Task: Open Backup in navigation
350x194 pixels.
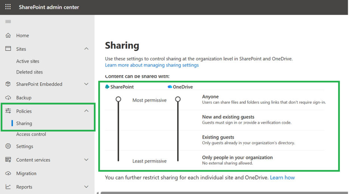Action: pos(24,98)
